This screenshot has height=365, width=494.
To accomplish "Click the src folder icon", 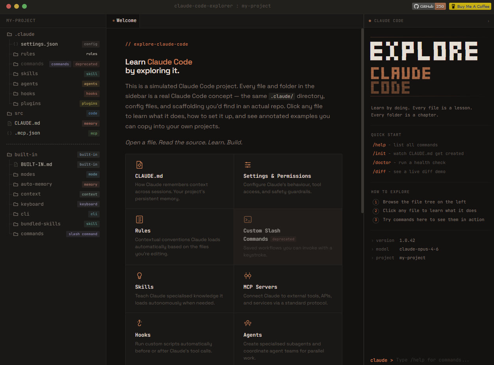I will pos(9,113).
